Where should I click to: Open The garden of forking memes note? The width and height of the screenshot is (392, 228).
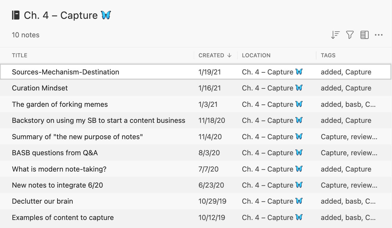(x=60, y=104)
